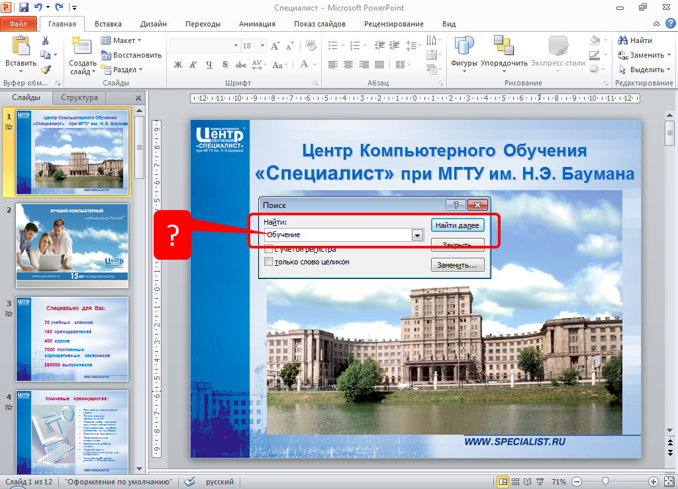
Task: Check 'только слово целиком' whole word option
Action: tap(268, 262)
